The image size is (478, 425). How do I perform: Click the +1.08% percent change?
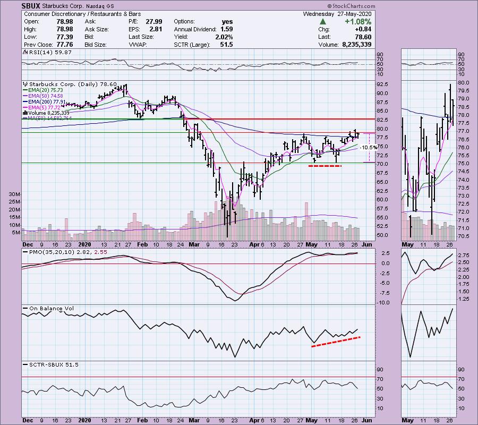(x=358, y=22)
